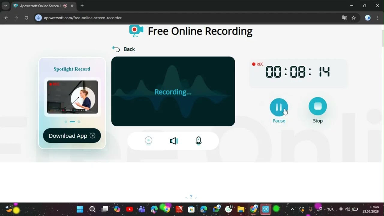Bookmark this page with star icon
384x216 pixels.
click(x=354, y=18)
